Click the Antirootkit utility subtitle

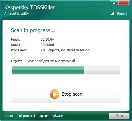coord(16,14)
